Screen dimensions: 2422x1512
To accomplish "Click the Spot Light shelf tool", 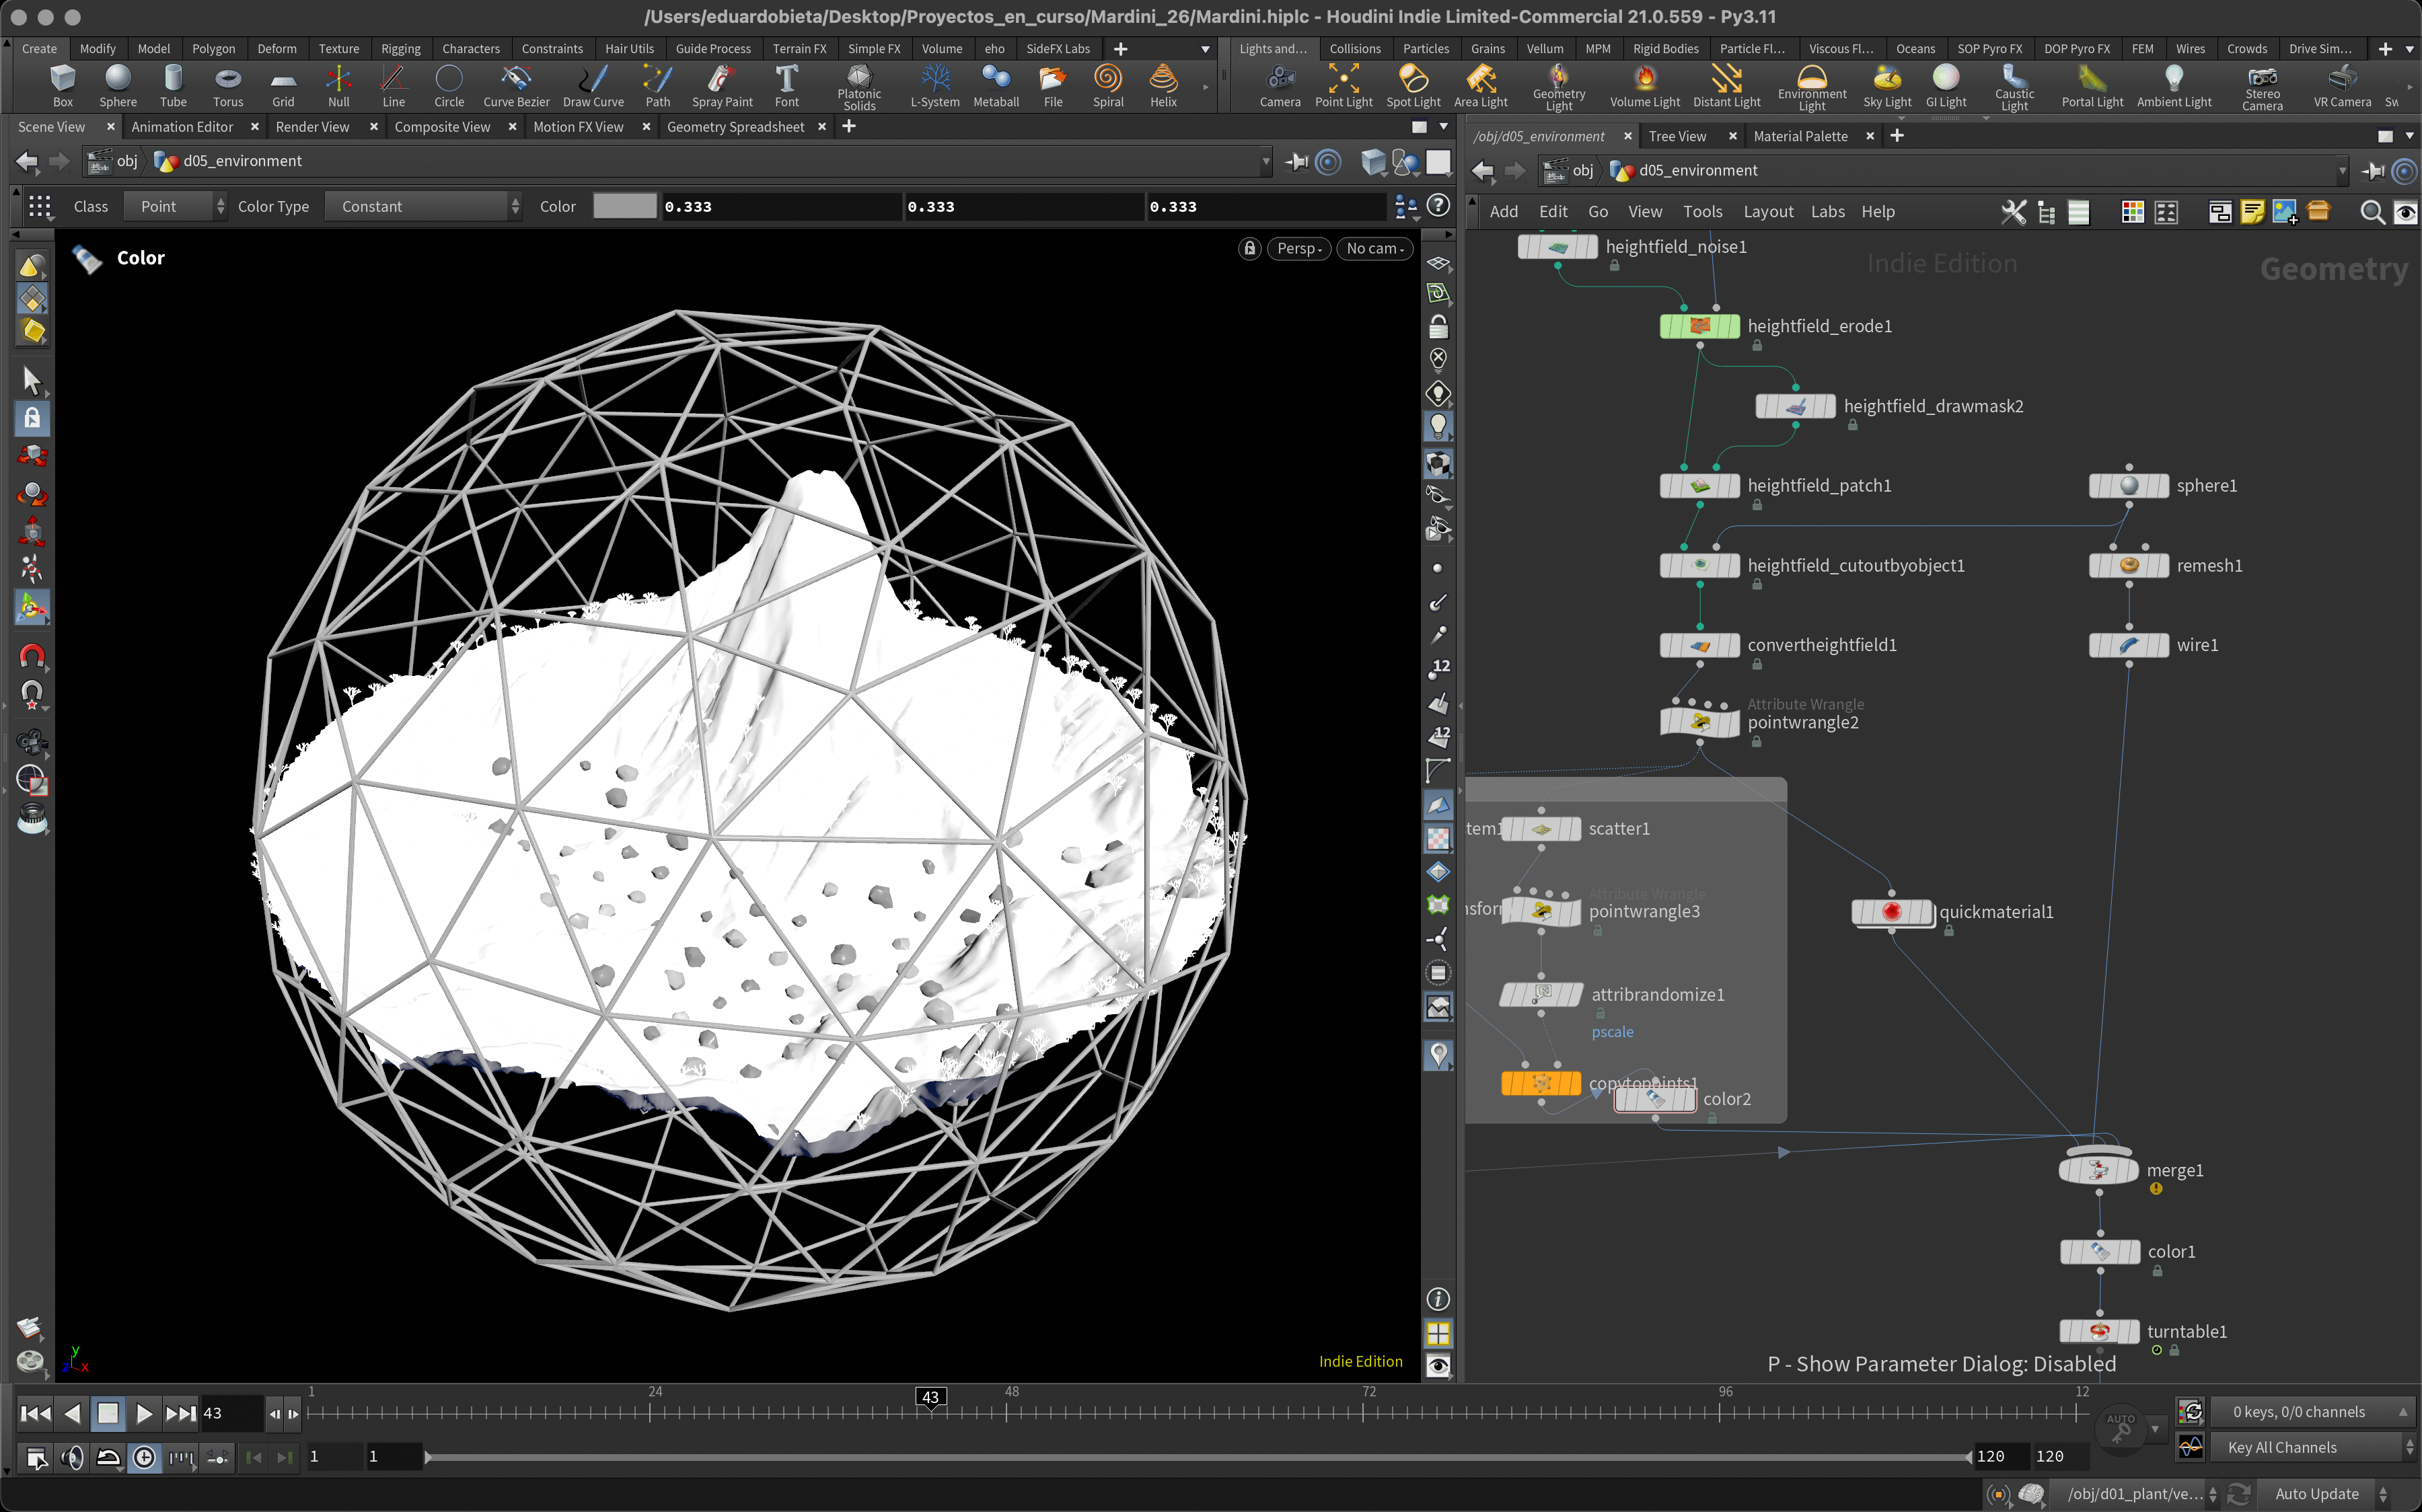I will tap(1412, 85).
